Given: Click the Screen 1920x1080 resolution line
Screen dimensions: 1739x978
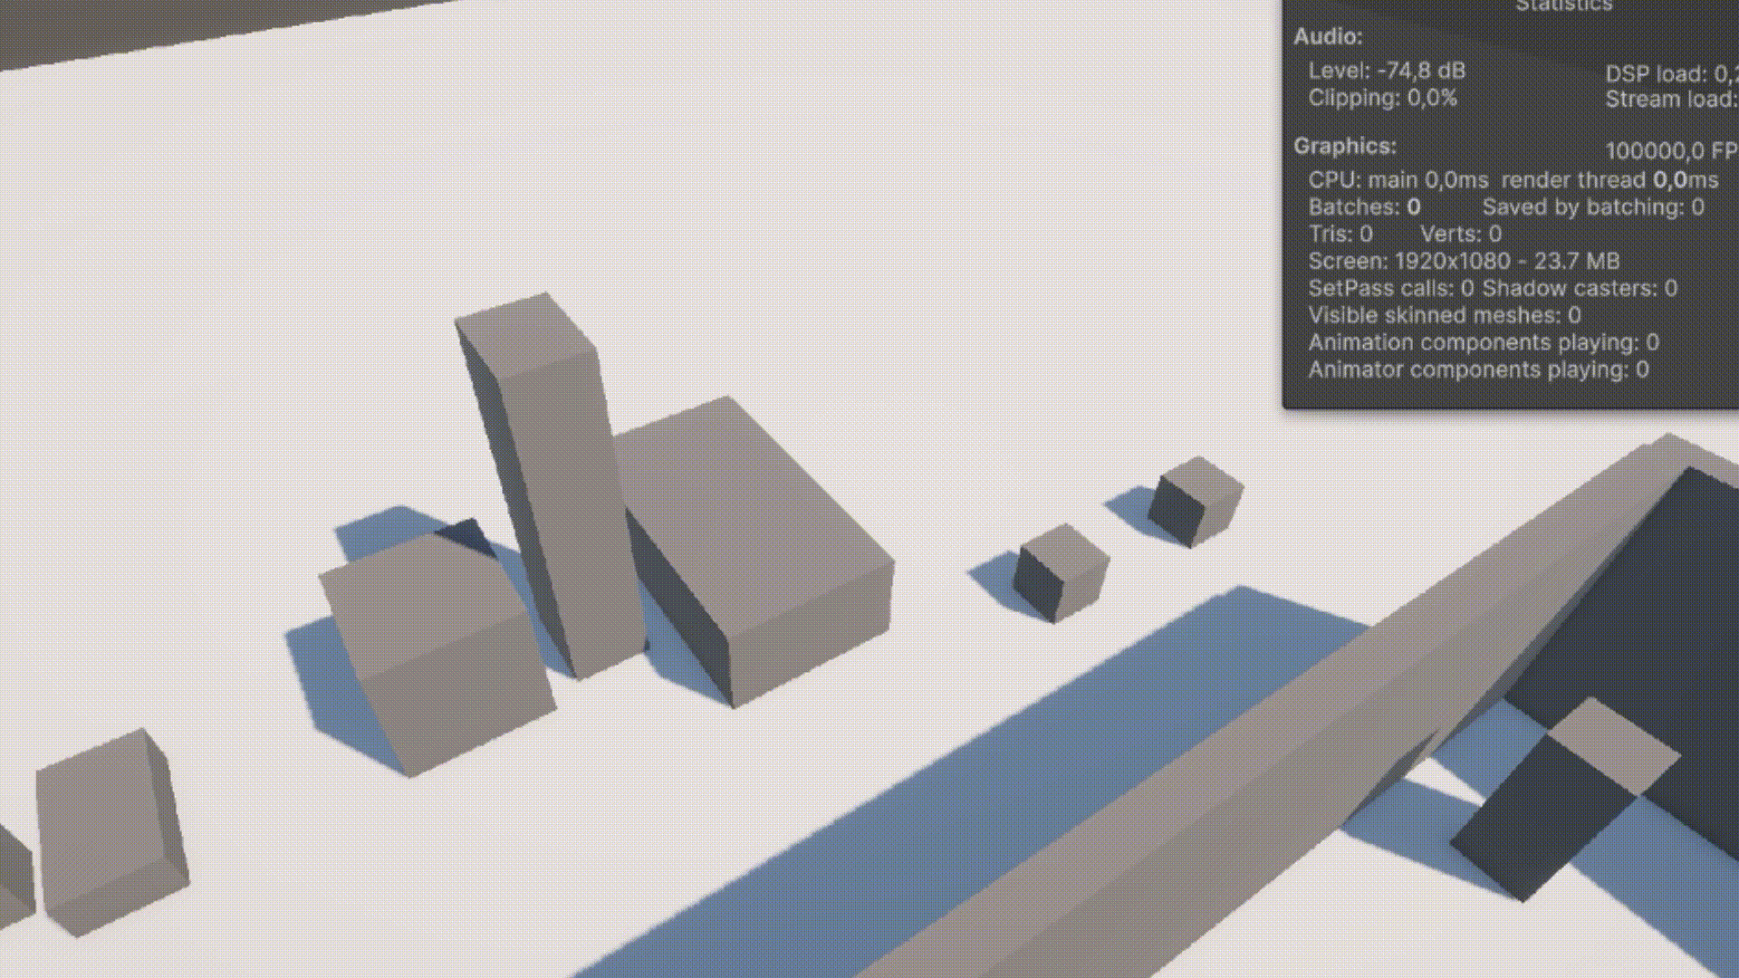Looking at the screenshot, I should [1463, 262].
